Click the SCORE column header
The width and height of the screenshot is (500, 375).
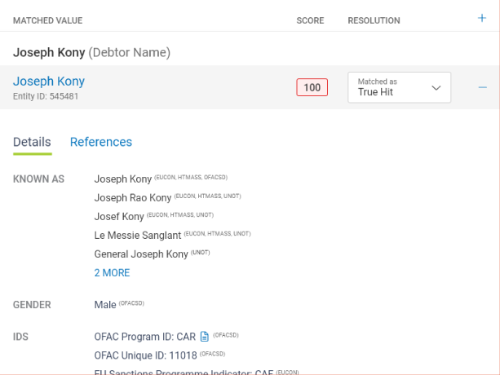310,20
